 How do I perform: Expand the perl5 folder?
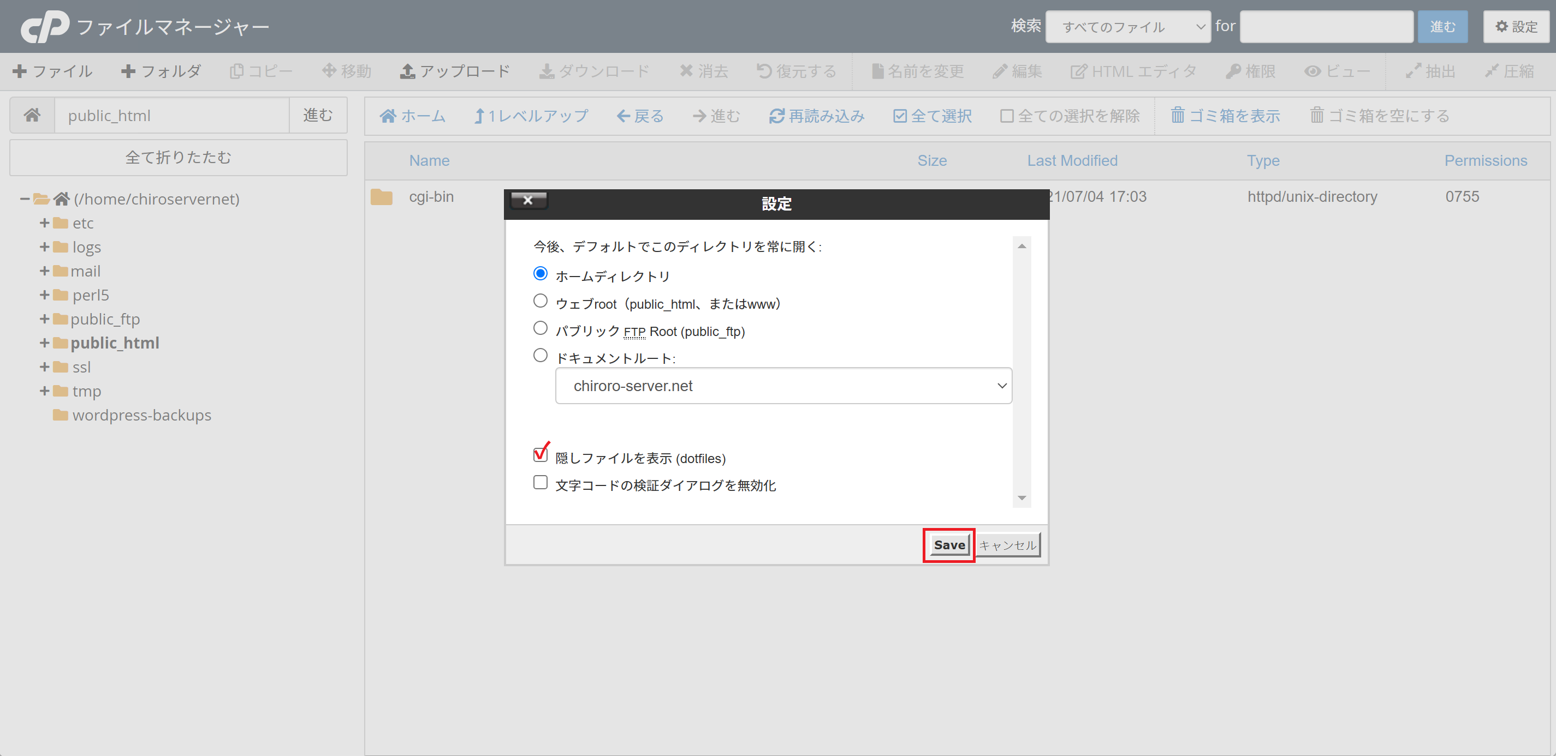pos(44,295)
